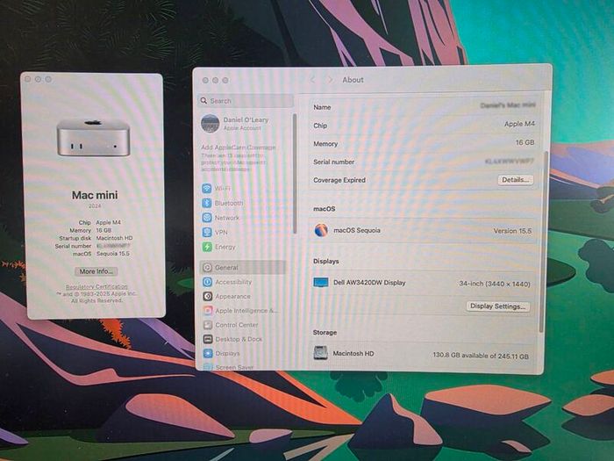Open Apple Intelligence sidebar icon

[x=208, y=311]
